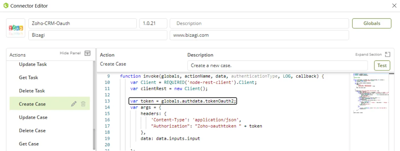Image resolution: width=400 pixels, height=151 pixels.
Task: Click the Actions list scrollbar thumb
Action: [94, 139]
